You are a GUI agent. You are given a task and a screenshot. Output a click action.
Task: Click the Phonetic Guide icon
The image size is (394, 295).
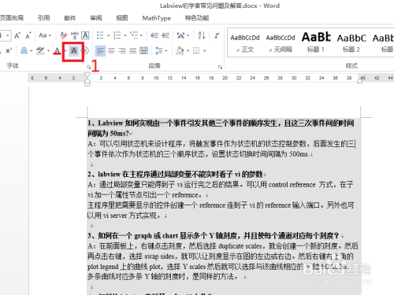pos(75,35)
